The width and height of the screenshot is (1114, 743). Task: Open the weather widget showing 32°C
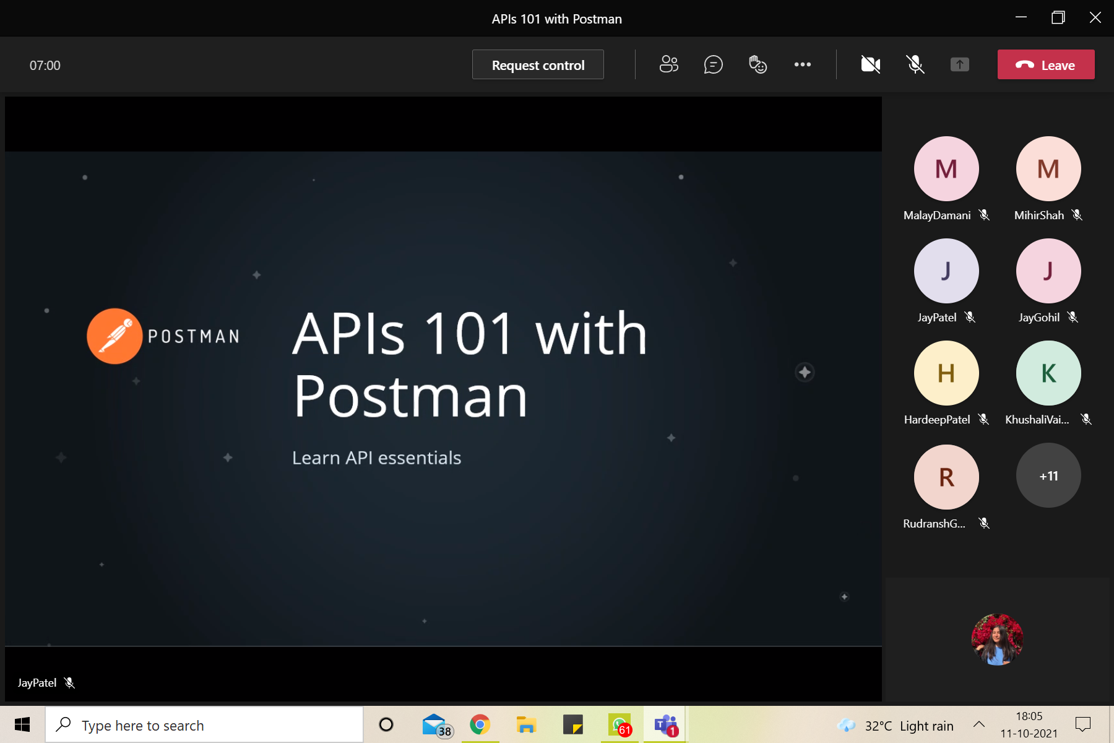coord(895,726)
